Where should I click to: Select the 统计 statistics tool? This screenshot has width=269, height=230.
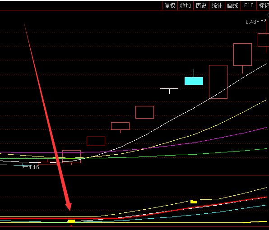click(217, 6)
